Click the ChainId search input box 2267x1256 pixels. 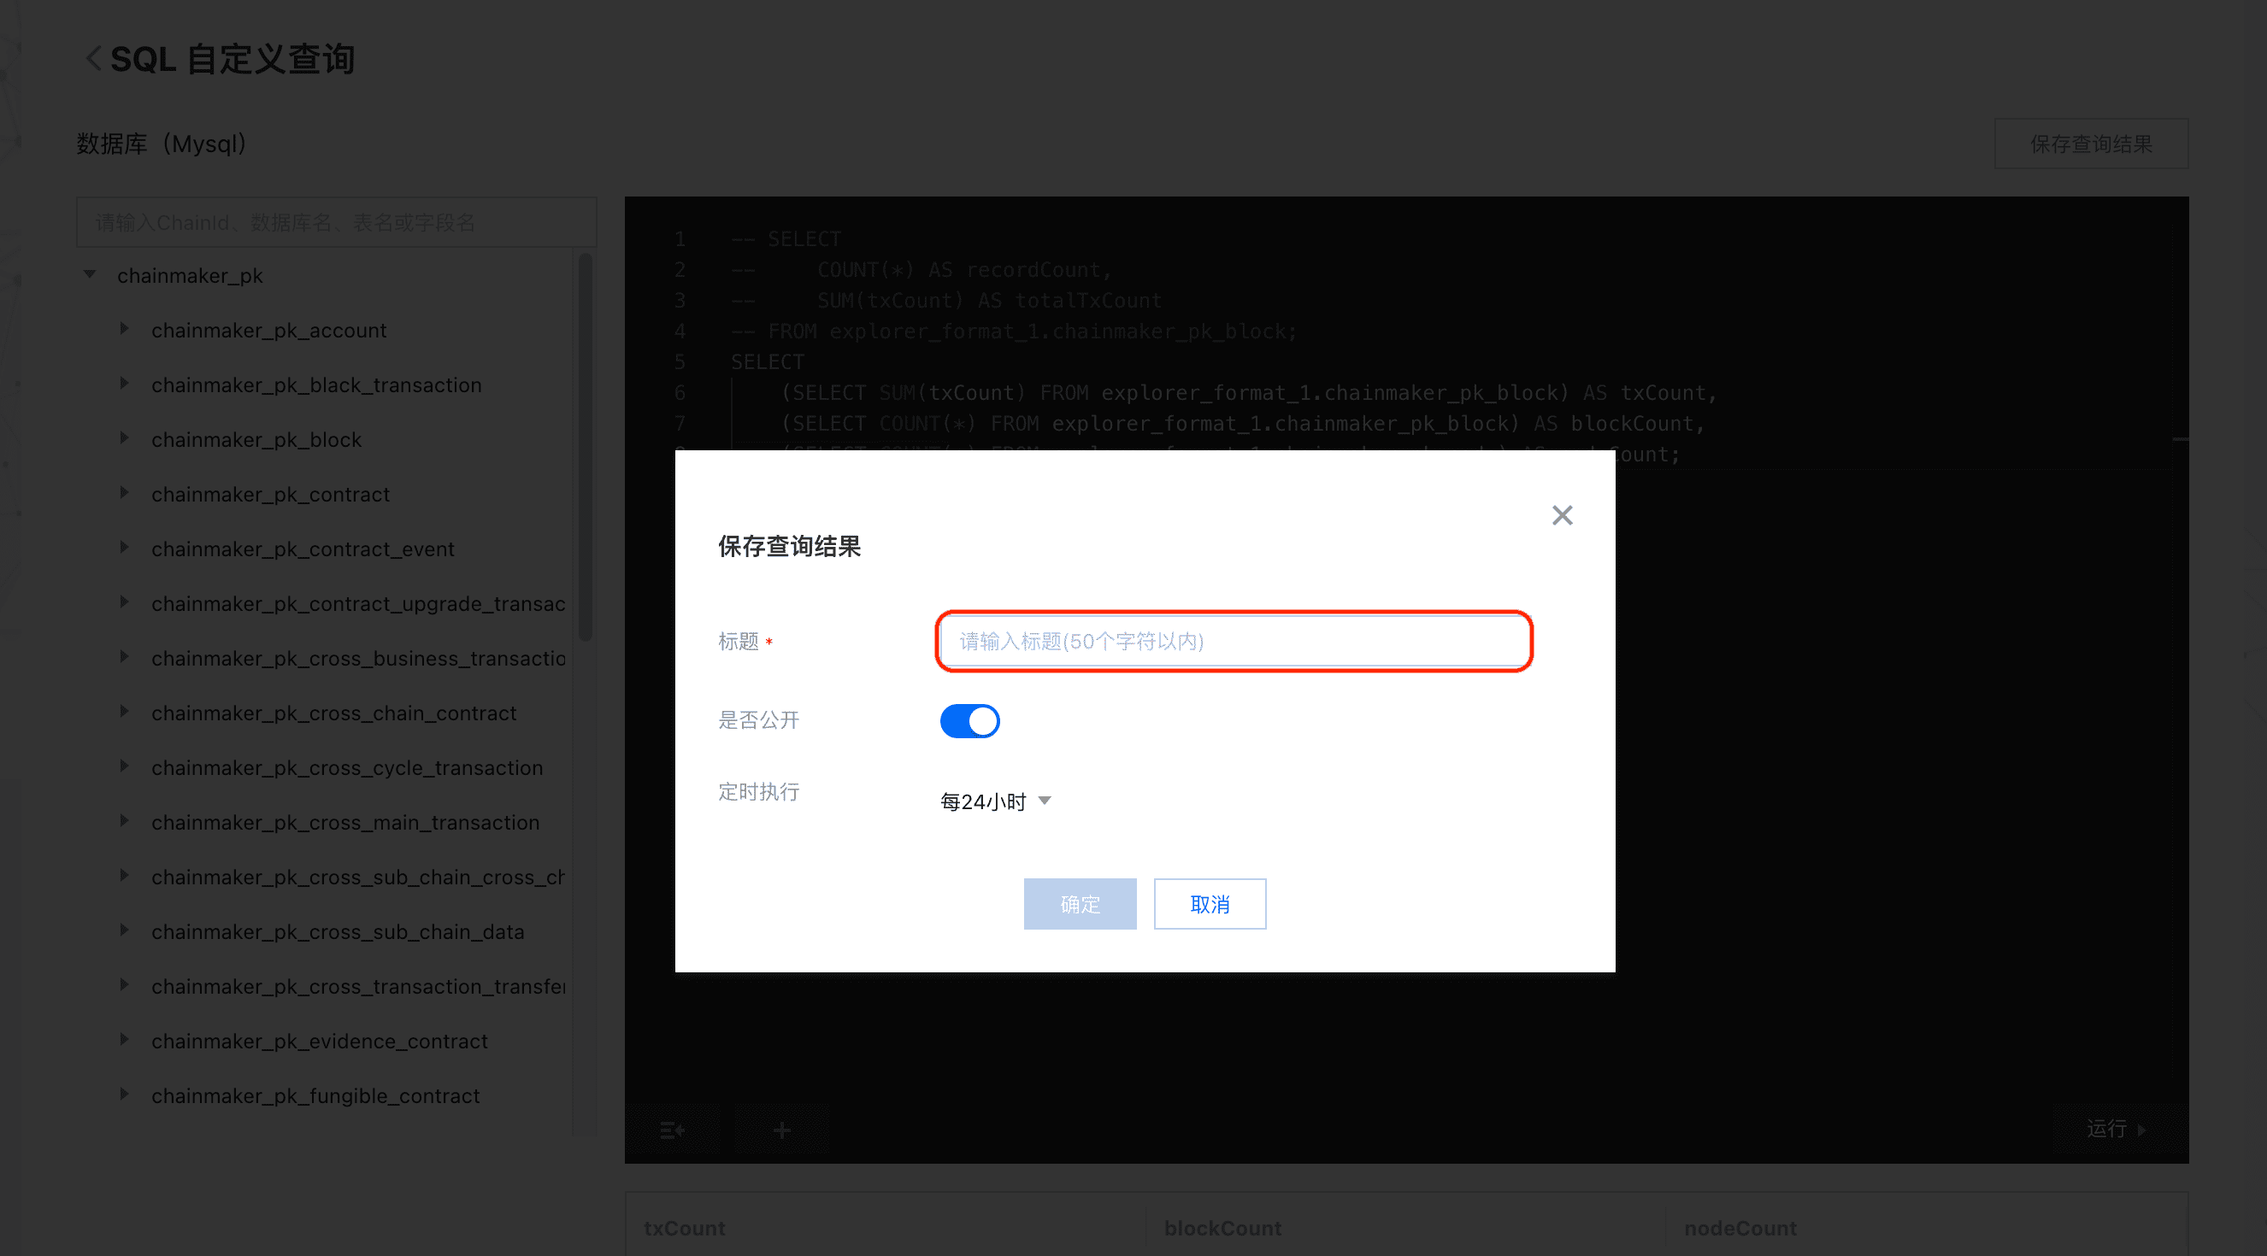(335, 222)
